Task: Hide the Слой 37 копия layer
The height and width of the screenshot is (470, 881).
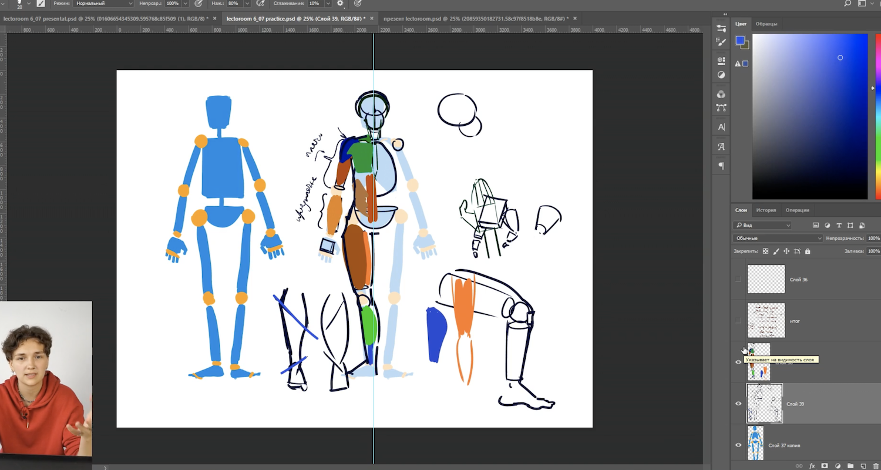Action: 738,445
